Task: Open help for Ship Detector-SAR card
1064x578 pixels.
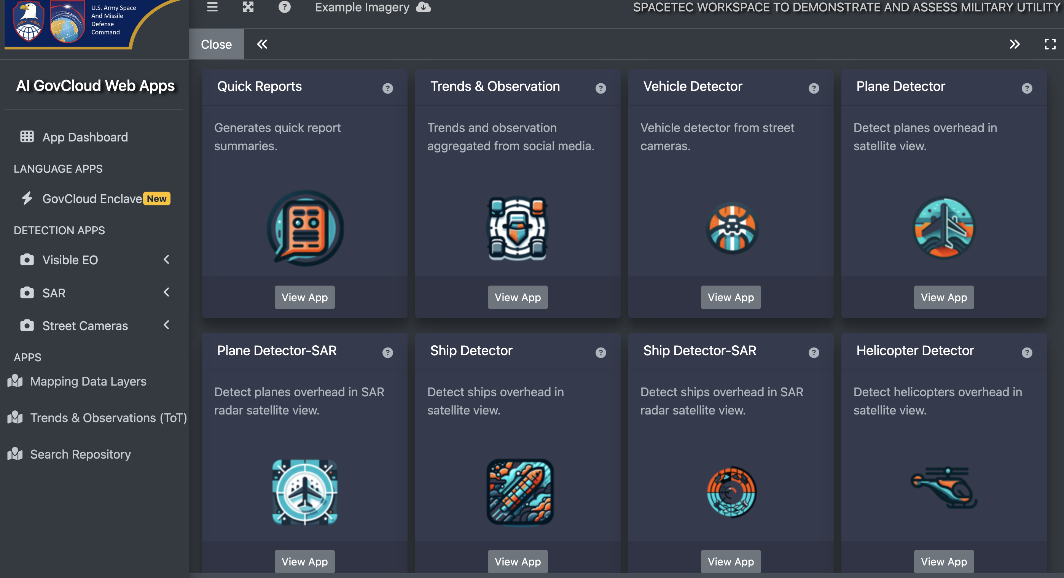Action: 814,353
